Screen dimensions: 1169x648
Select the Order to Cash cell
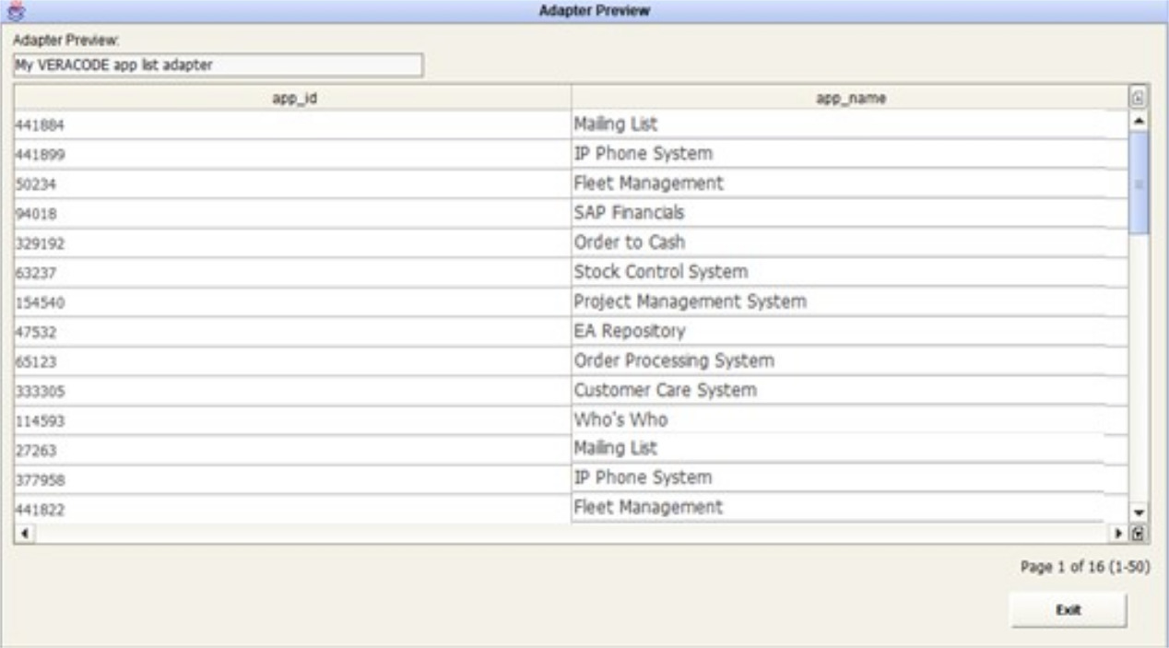850,242
